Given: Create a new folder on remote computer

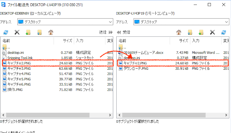Looking at the screenshot, I should pos(201,32).
